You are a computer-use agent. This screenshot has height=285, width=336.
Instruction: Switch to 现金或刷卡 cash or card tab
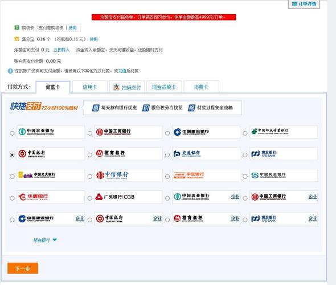(x=164, y=87)
